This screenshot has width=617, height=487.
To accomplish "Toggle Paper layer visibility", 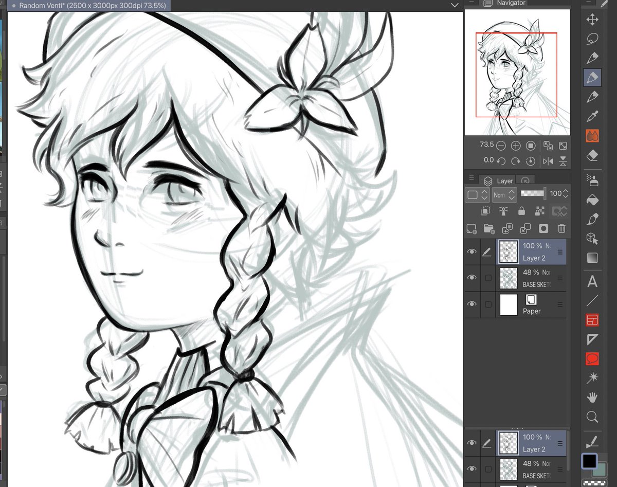I will [471, 304].
